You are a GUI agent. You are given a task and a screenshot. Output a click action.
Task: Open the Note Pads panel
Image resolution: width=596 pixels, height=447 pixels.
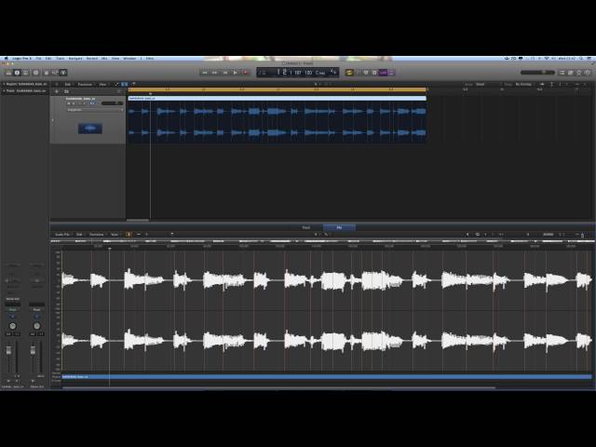[571, 73]
